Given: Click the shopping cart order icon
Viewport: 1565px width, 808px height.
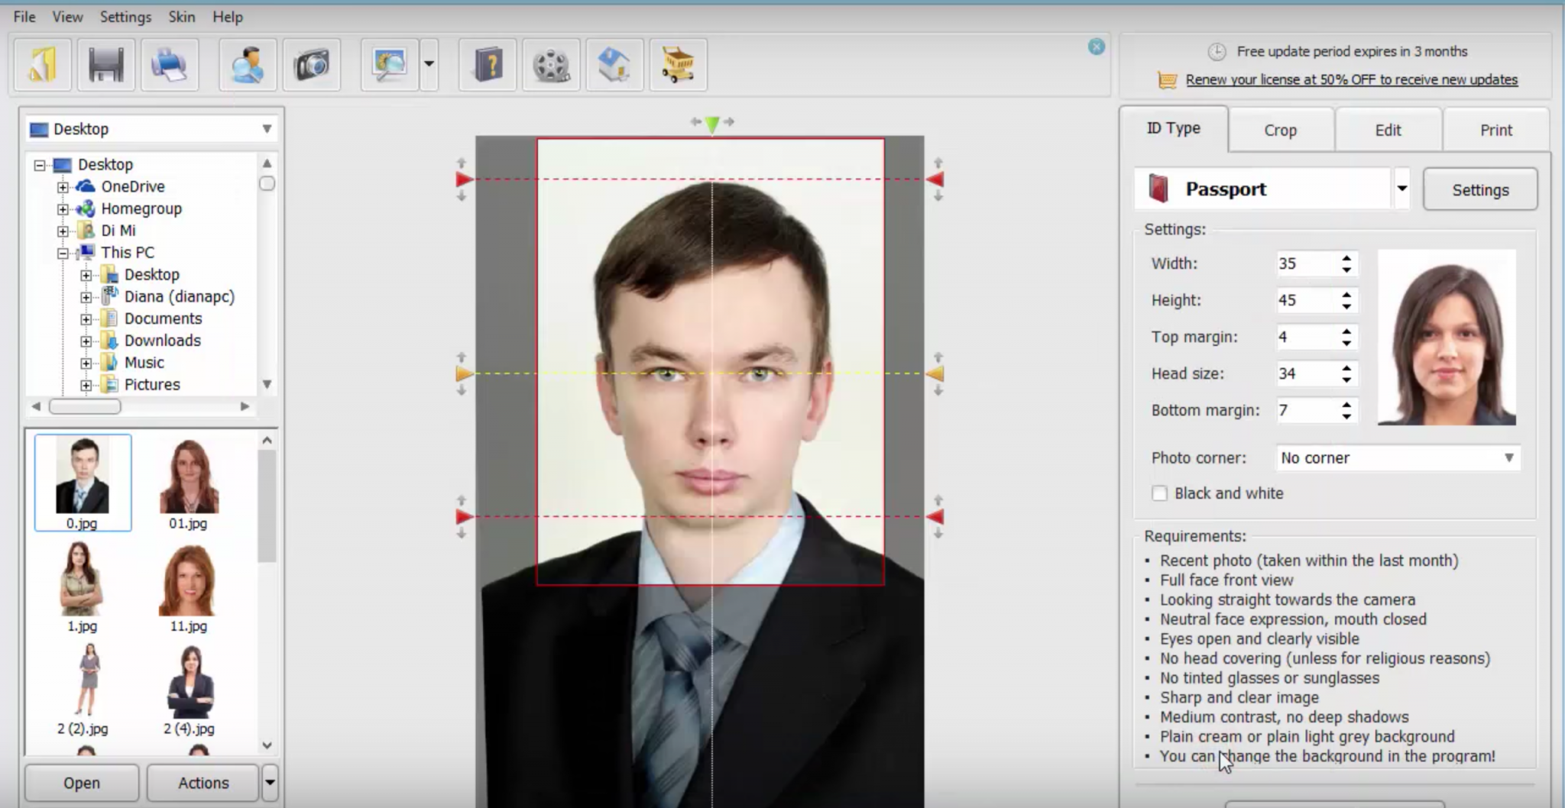Looking at the screenshot, I should (678, 65).
